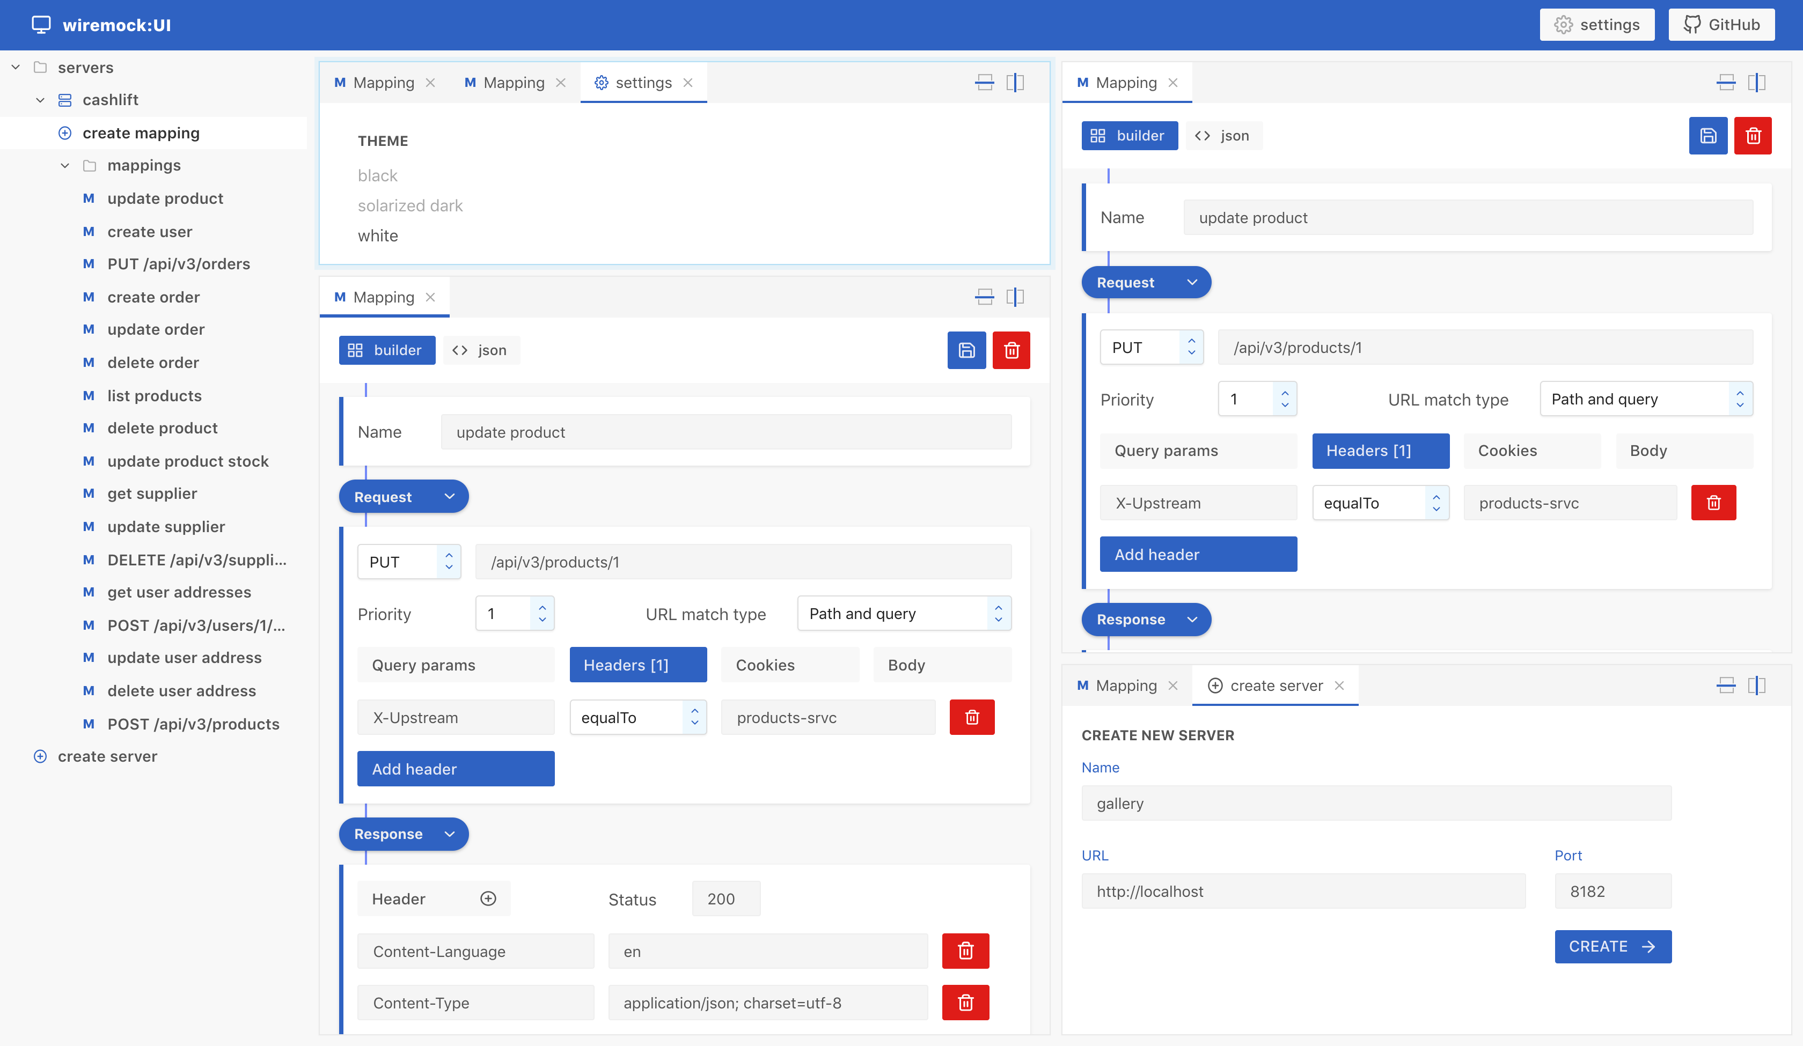Switch to json view in right panel
Viewport: 1803px width, 1046px height.
coord(1223,135)
